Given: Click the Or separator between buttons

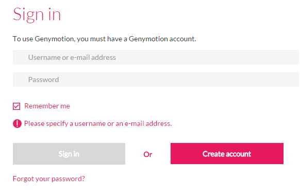Looking at the screenshot, I should point(148,154).
